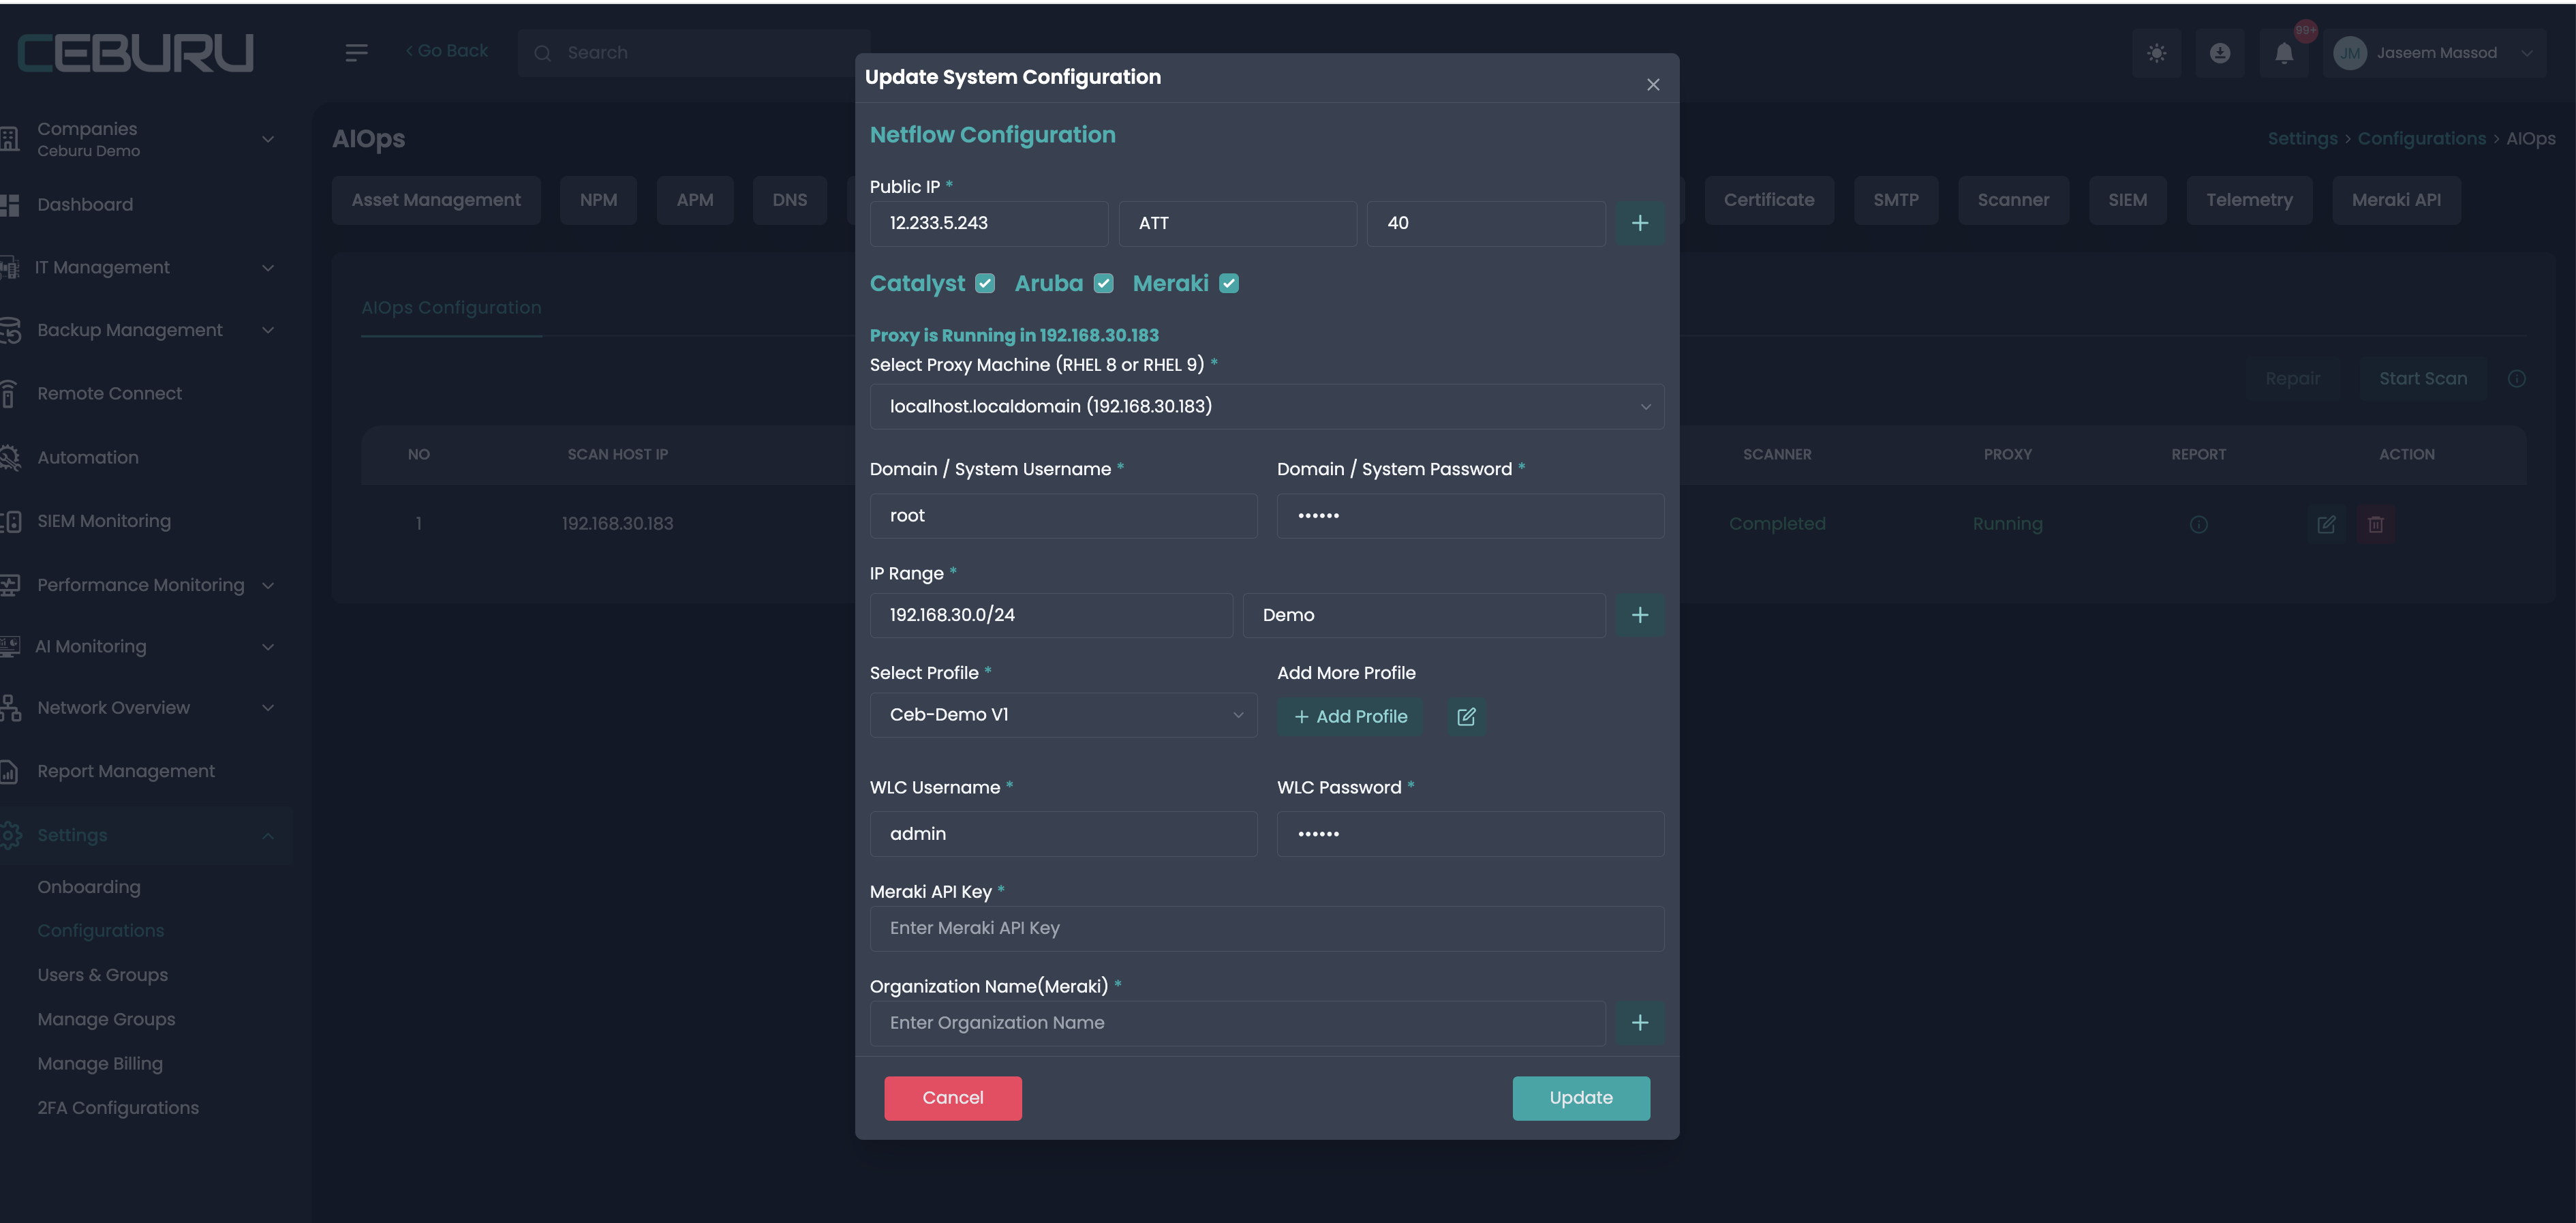
Task: Toggle the light theme sun icon
Action: 2156,53
